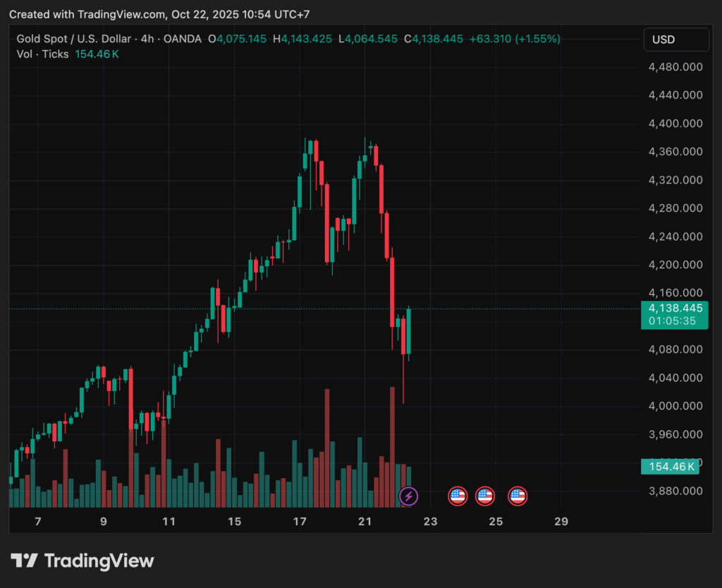The width and height of the screenshot is (722, 588).
Task: Click the rightmost US flag event icon
Action: [x=518, y=496]
